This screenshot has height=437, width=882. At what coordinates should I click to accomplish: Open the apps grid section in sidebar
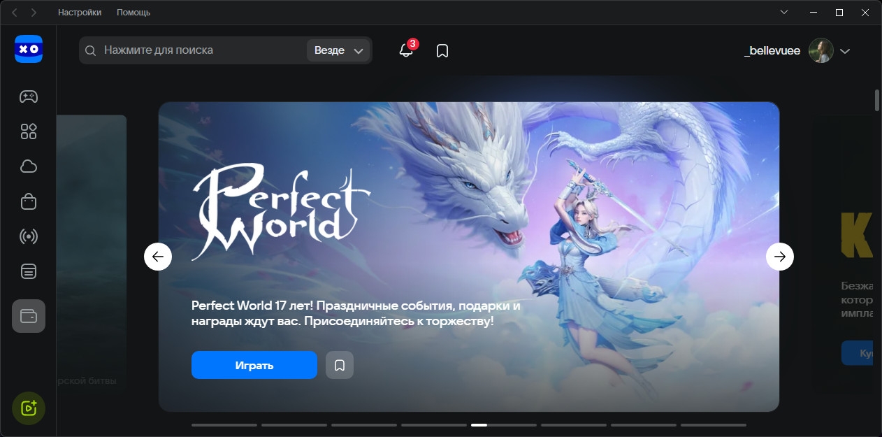[x=29, y=131]
